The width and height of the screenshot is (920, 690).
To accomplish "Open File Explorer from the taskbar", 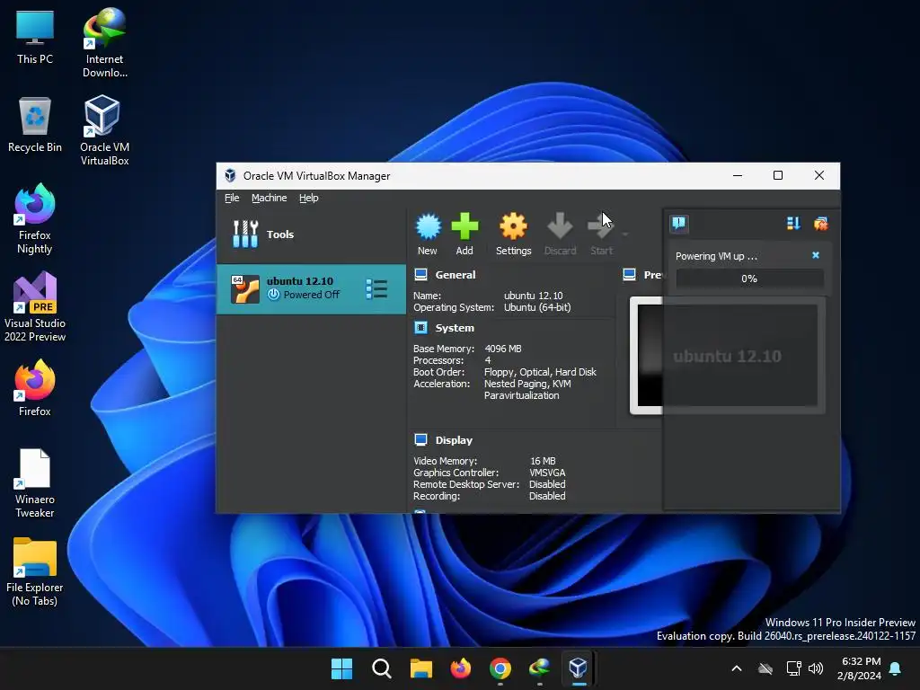I will pyautogui.click(x=420, y=668).
